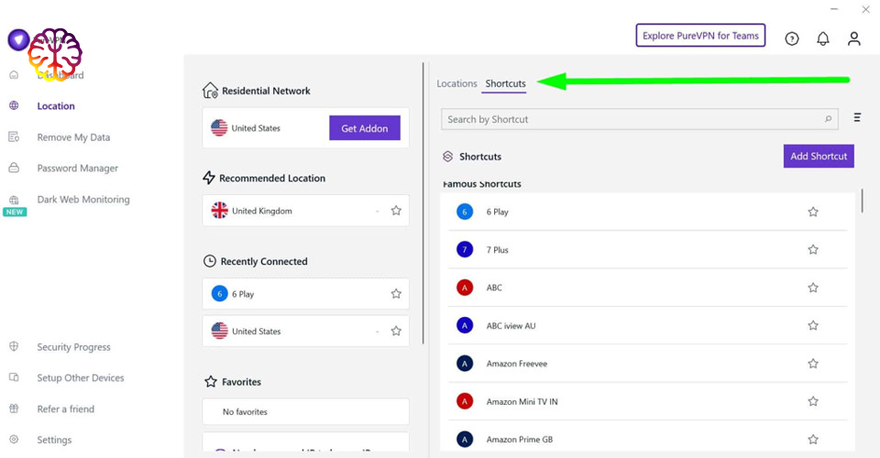This screenshot has width=880, height=458.
Task: Click the 7 Plus shortcut icon
Action: (465, 249)
